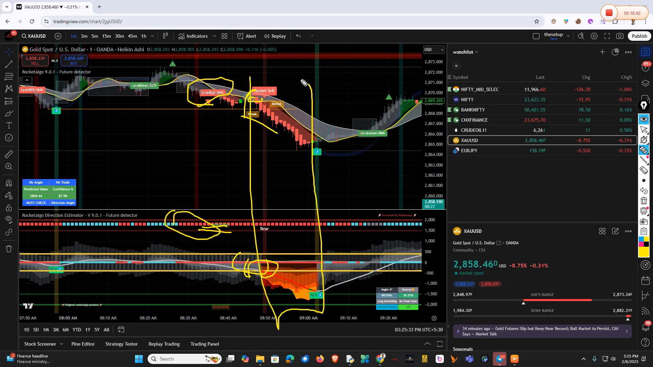Open the Strategy Tester panel
This screenshot has width=653, height=367.
(x=121, y=344)
